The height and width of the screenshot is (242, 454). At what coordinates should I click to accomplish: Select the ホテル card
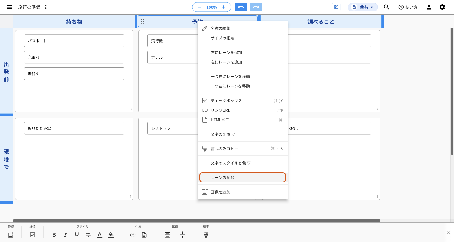coord(172,57)
